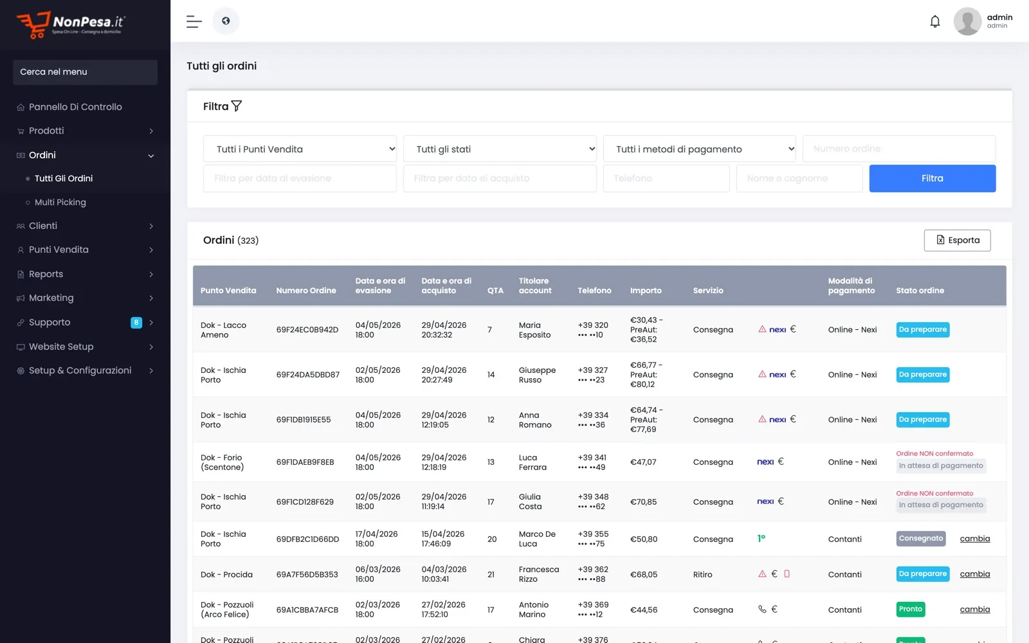Click Da preparare status for order 69F24EC0B942D
Image resolution: width=1029 pixels, height=643 pixels.
pyautogui.click(x=923, y=329)
